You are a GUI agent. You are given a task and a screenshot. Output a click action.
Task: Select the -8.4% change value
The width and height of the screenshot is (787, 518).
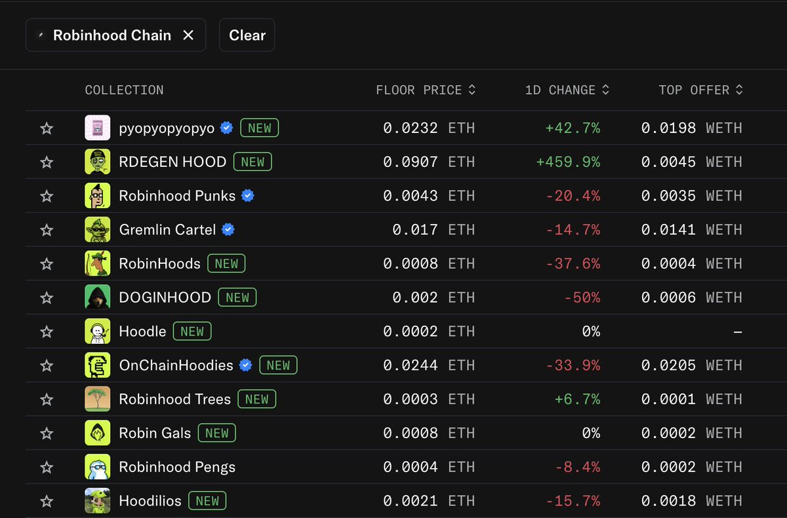click(577, 468)
